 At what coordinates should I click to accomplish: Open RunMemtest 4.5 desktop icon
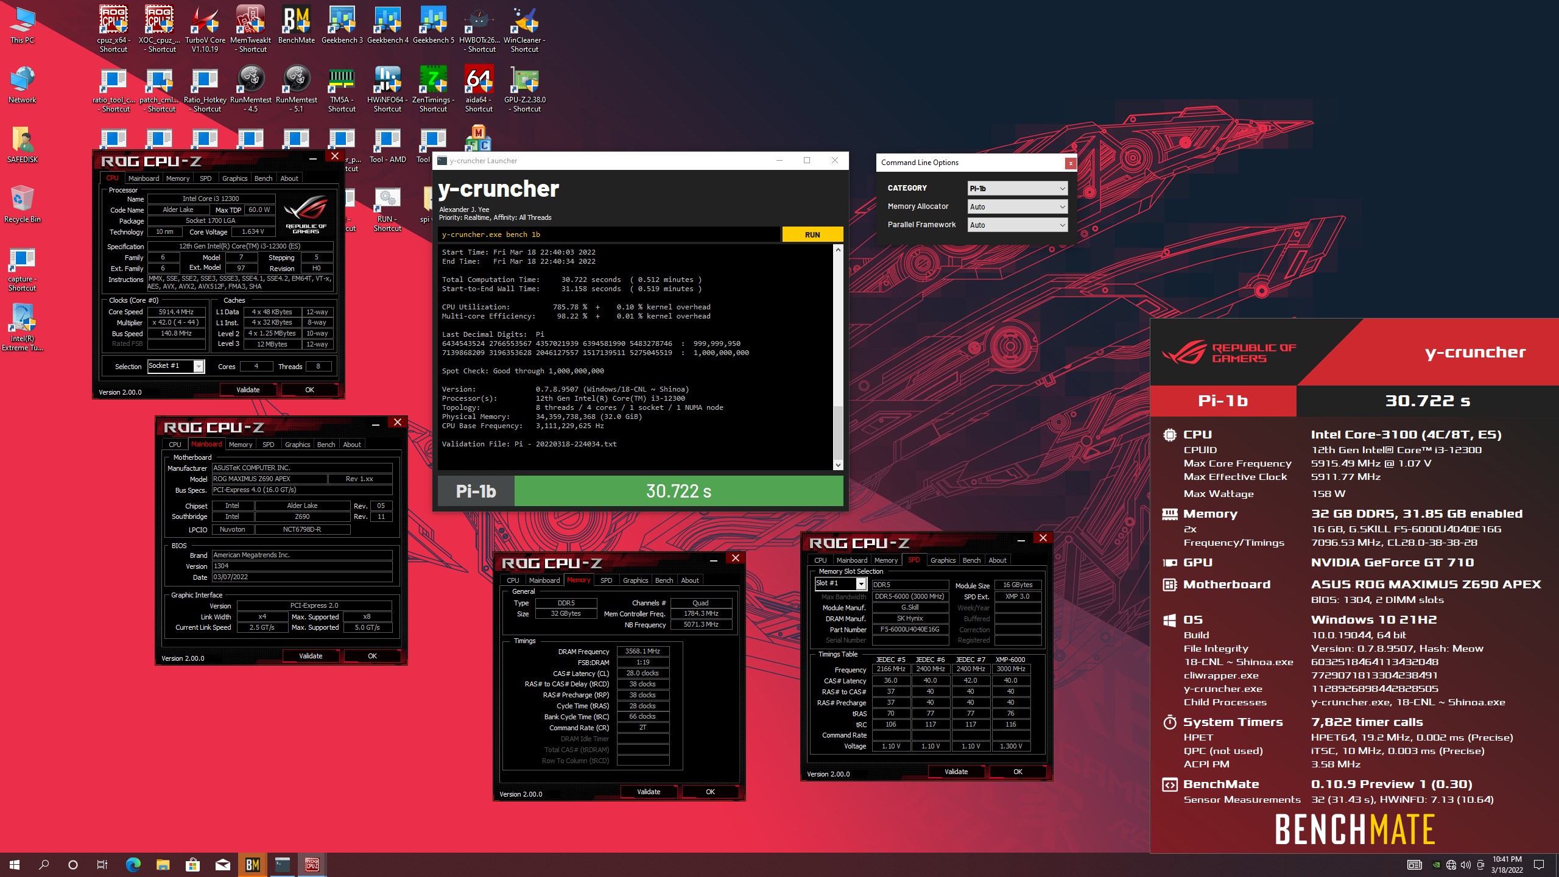pos(251,89)
